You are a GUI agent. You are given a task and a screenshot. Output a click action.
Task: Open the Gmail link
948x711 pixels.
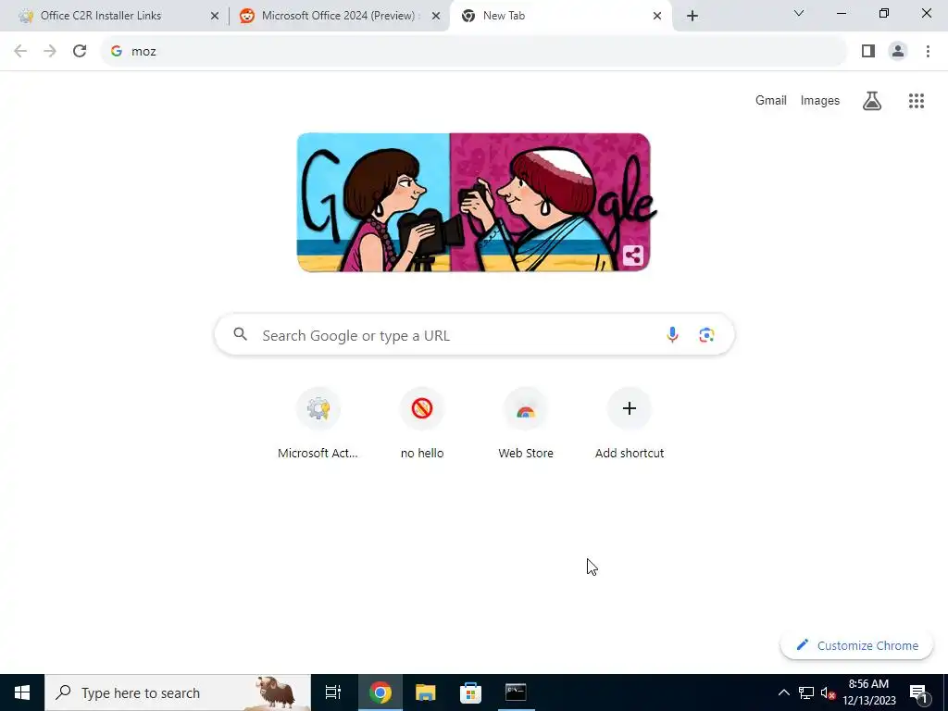click(x=771, y=100)
